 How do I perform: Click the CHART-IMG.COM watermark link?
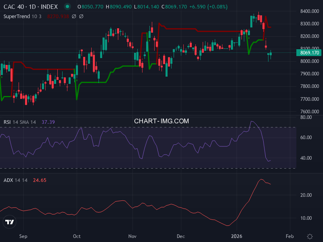click(161, 121)
